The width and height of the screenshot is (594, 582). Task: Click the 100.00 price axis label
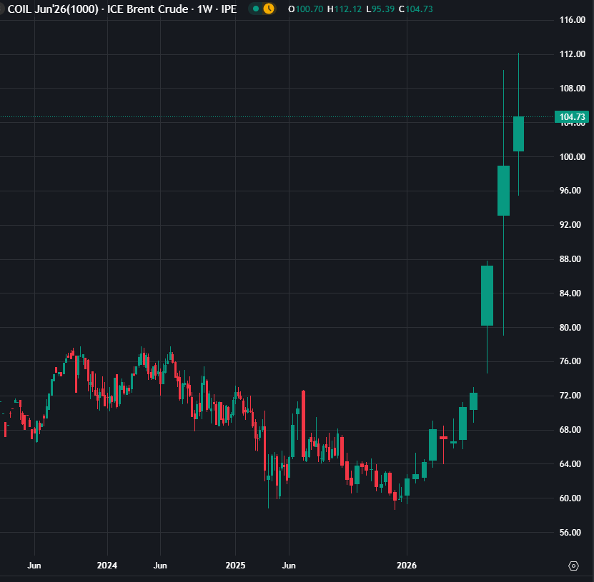click(x=573, y=156)
